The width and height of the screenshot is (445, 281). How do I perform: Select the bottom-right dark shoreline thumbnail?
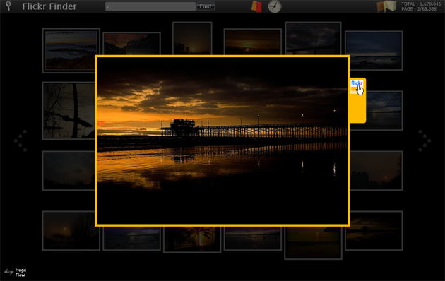point(374,231)
